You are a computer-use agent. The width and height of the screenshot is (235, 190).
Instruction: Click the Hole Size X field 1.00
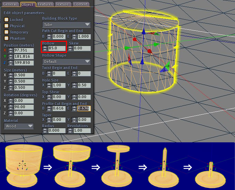[x=59, y=85]
